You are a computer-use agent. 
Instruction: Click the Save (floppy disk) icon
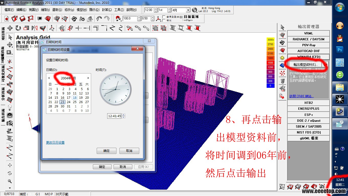[23, 19]
